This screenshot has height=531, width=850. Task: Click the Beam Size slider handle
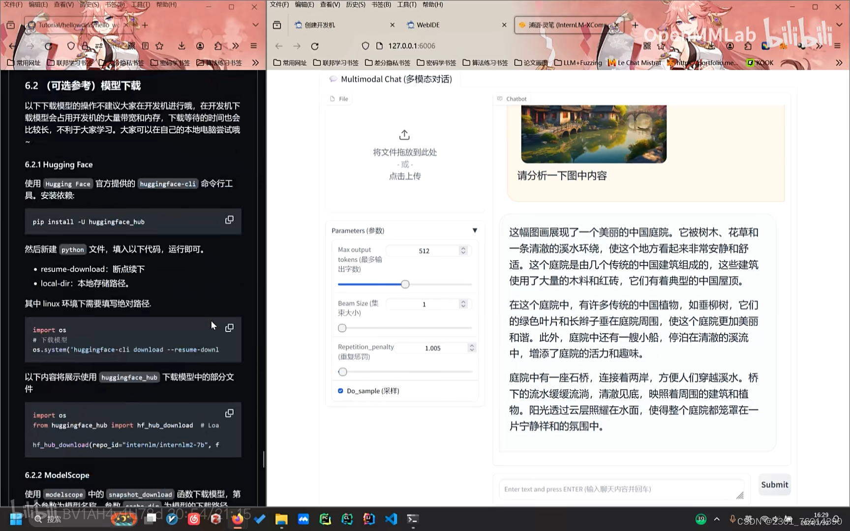(x=342, y=328)
